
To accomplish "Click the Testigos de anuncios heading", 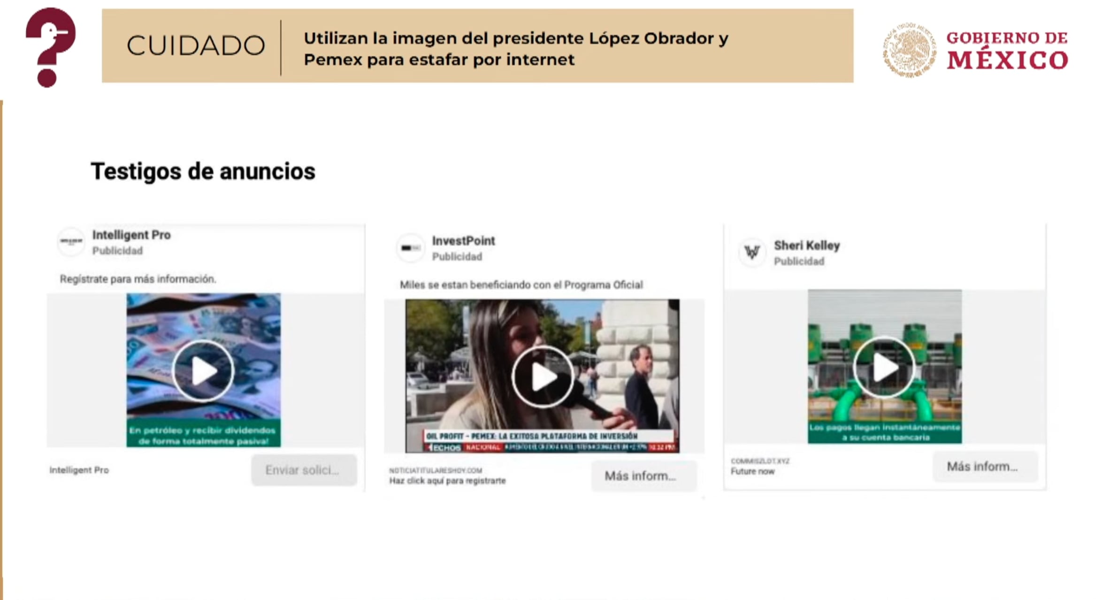I will click(203, 171).
